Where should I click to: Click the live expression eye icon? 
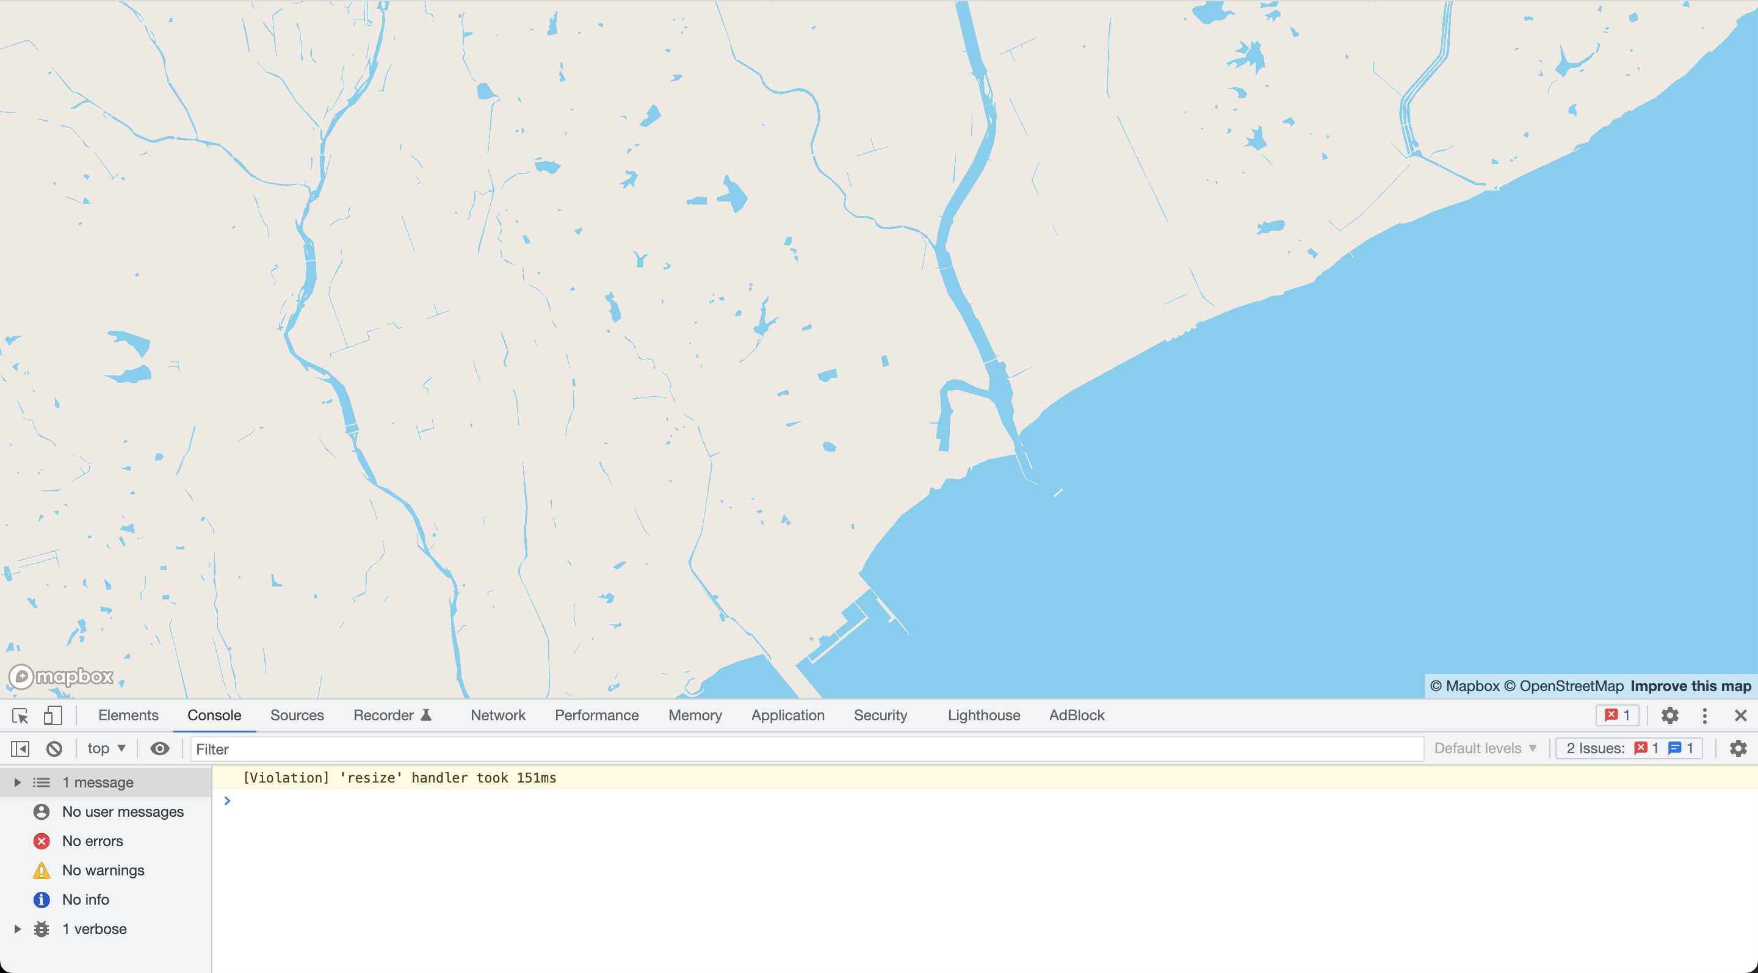point(160,748)
